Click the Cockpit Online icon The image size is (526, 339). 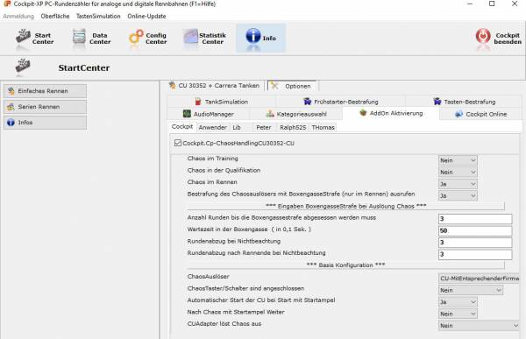[458, 114]
